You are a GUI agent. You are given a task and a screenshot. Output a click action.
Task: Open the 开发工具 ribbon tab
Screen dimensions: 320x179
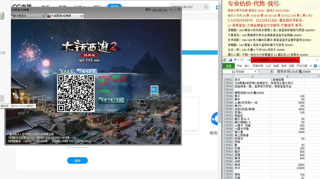[x=301, y=66]
